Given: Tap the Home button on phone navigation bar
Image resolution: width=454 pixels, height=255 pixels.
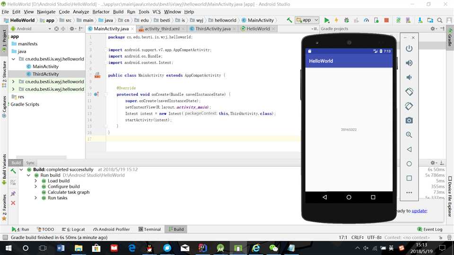Looking at the screenshot, I should (349, 197).
